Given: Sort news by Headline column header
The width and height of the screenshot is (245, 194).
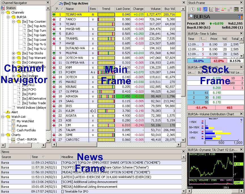Looking at the screenshot, I should coord(121,157).
